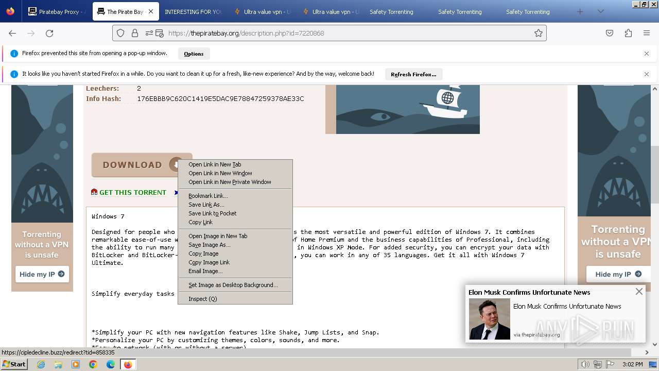Click the horizontal scrollbar right arrow
Viewport: 659px width, 371px height.
coord(647,352)
